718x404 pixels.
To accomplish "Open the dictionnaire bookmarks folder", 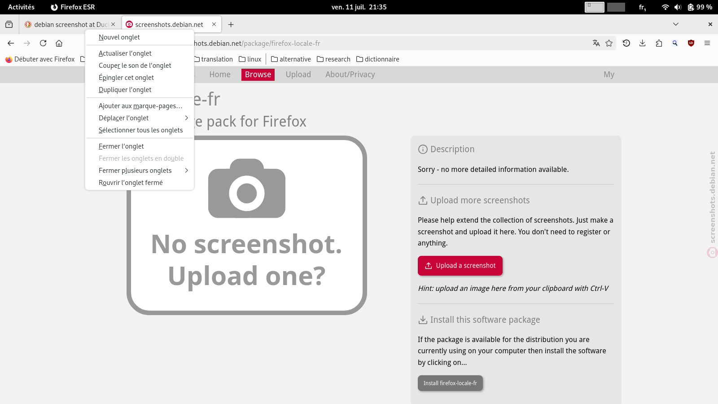I will pyautogui.click(x=377, y=59).
